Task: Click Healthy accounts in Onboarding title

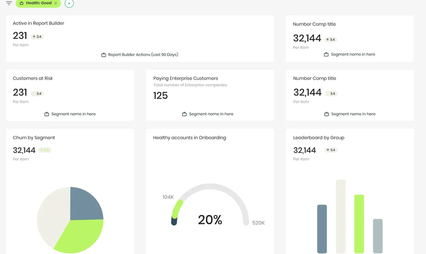Action: coord(190,138)
